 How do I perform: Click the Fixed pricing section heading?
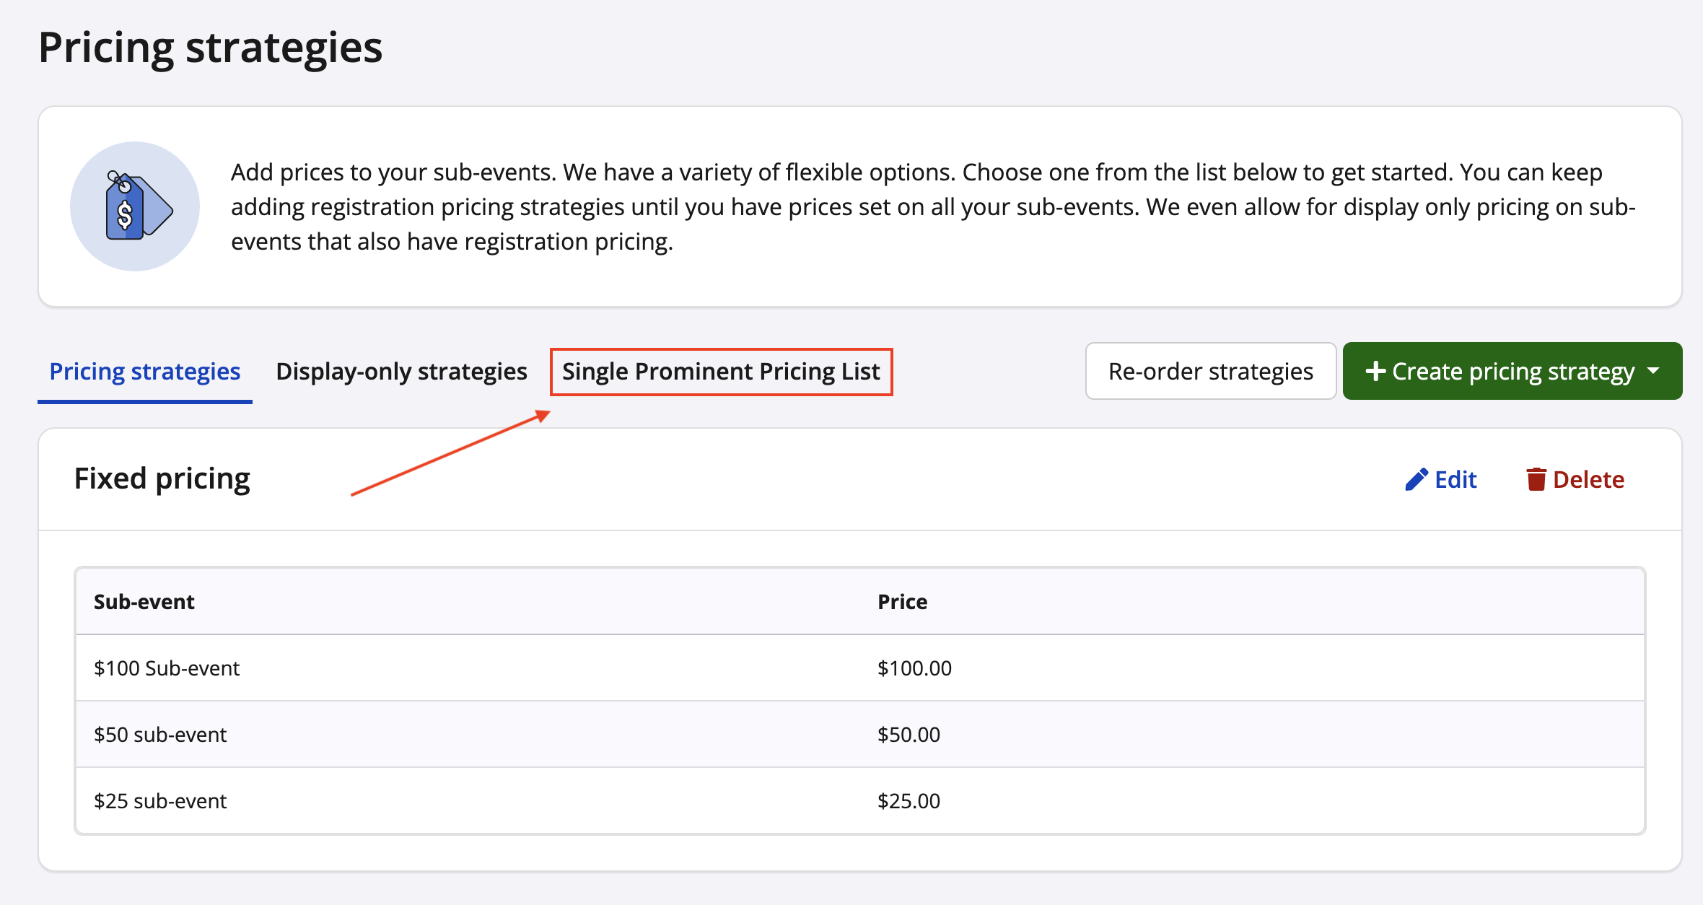click(162, 478)
